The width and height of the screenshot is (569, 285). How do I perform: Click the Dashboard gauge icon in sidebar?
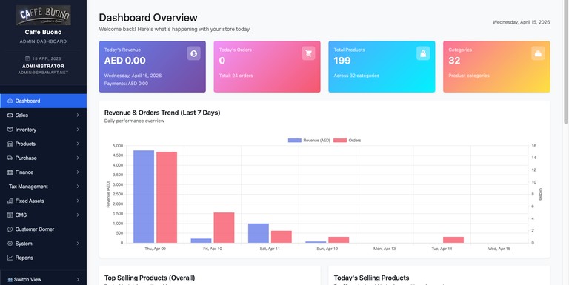pos(10,101)
